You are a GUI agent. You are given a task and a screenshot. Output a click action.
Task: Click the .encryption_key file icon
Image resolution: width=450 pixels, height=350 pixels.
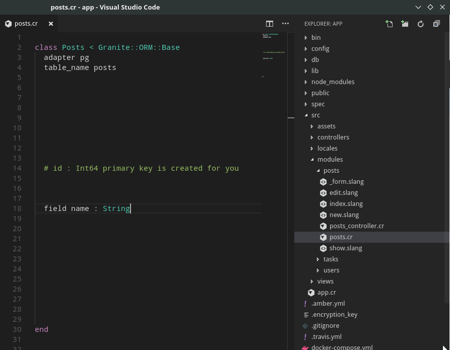306,315
